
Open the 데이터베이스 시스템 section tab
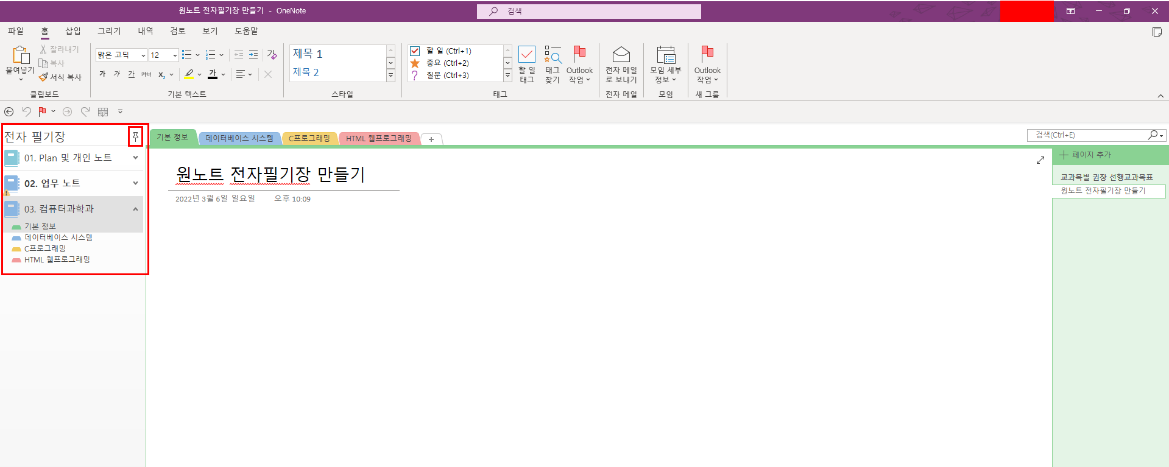tap(239, 138)
